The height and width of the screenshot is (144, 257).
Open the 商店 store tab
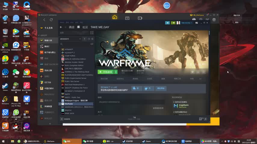[72, 27]
